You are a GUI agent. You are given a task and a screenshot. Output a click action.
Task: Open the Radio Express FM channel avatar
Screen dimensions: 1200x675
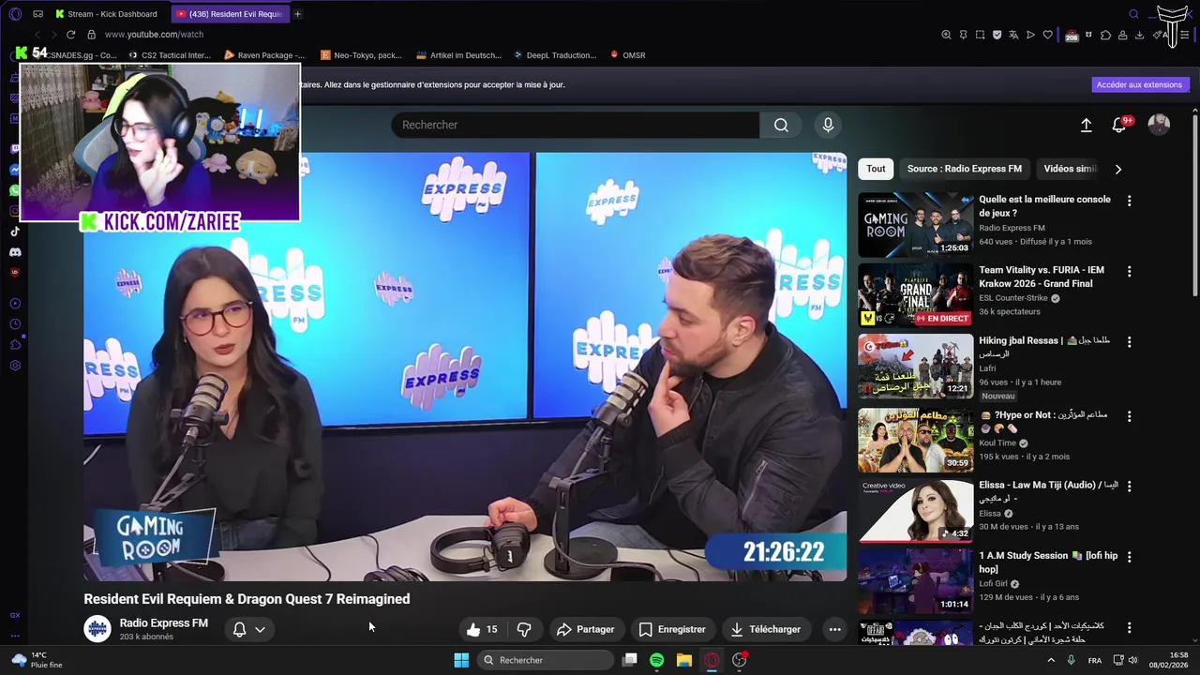tap(97, 629)
